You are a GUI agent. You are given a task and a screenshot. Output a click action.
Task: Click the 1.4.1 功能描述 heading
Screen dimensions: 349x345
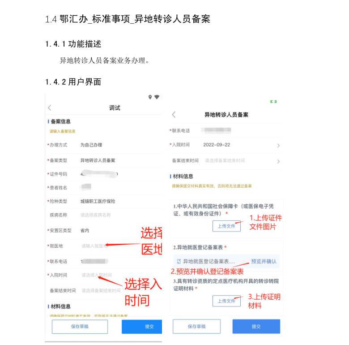pyautogui.click(x=73, y=44)
